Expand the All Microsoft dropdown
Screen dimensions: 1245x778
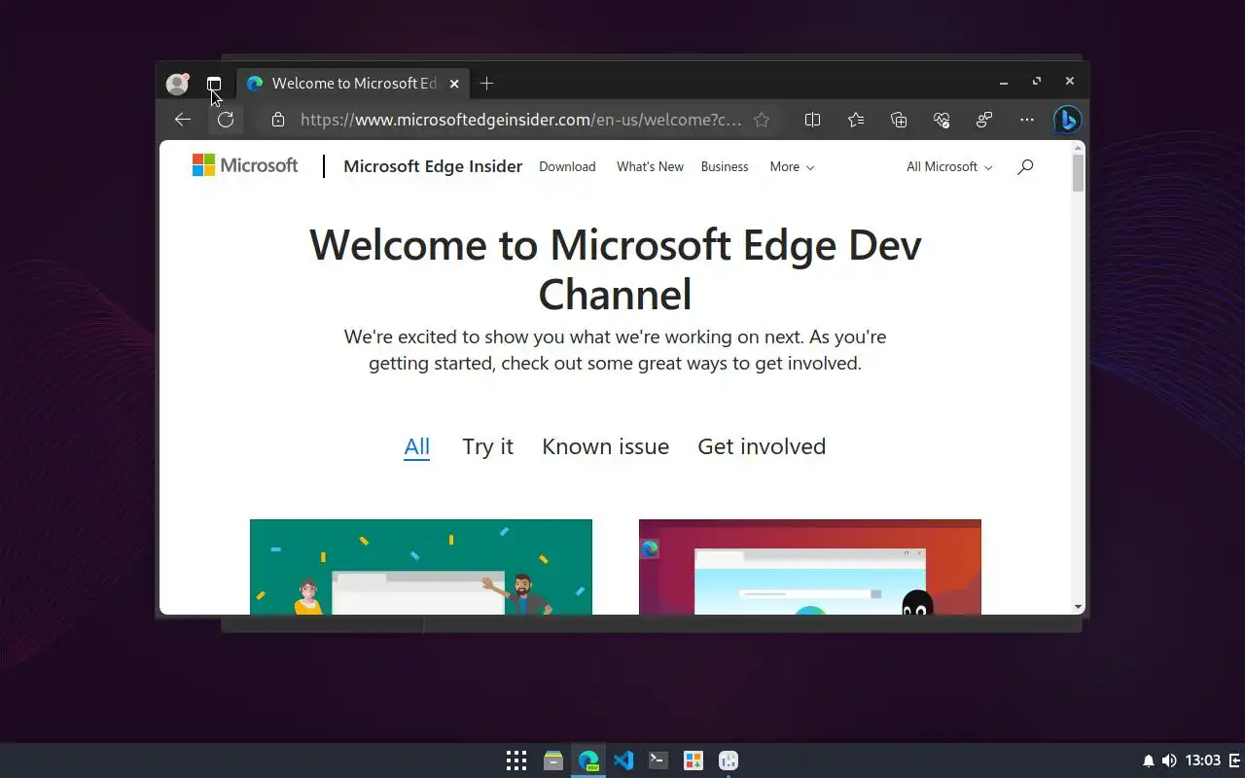[x=949, y=167]
